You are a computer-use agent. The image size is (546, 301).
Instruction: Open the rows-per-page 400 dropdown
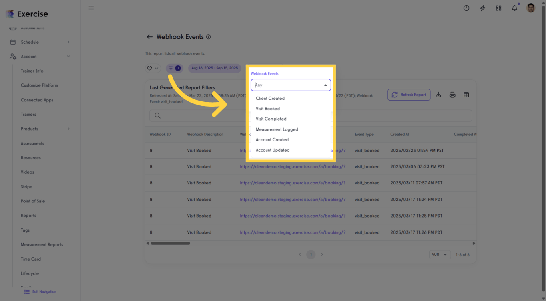pyautogui.click(x=440, y=254)
